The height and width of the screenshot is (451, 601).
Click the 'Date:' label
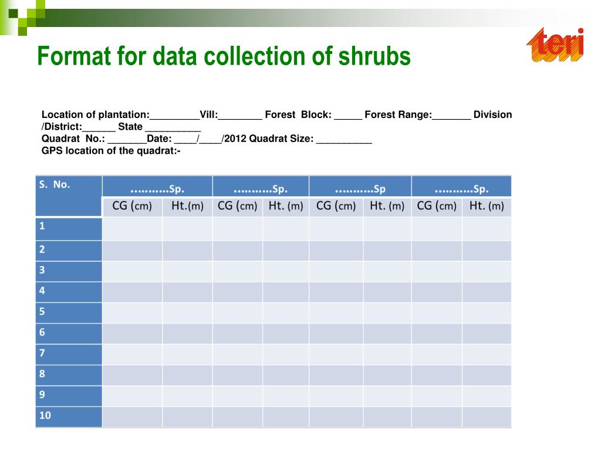[x=159, y=139]
